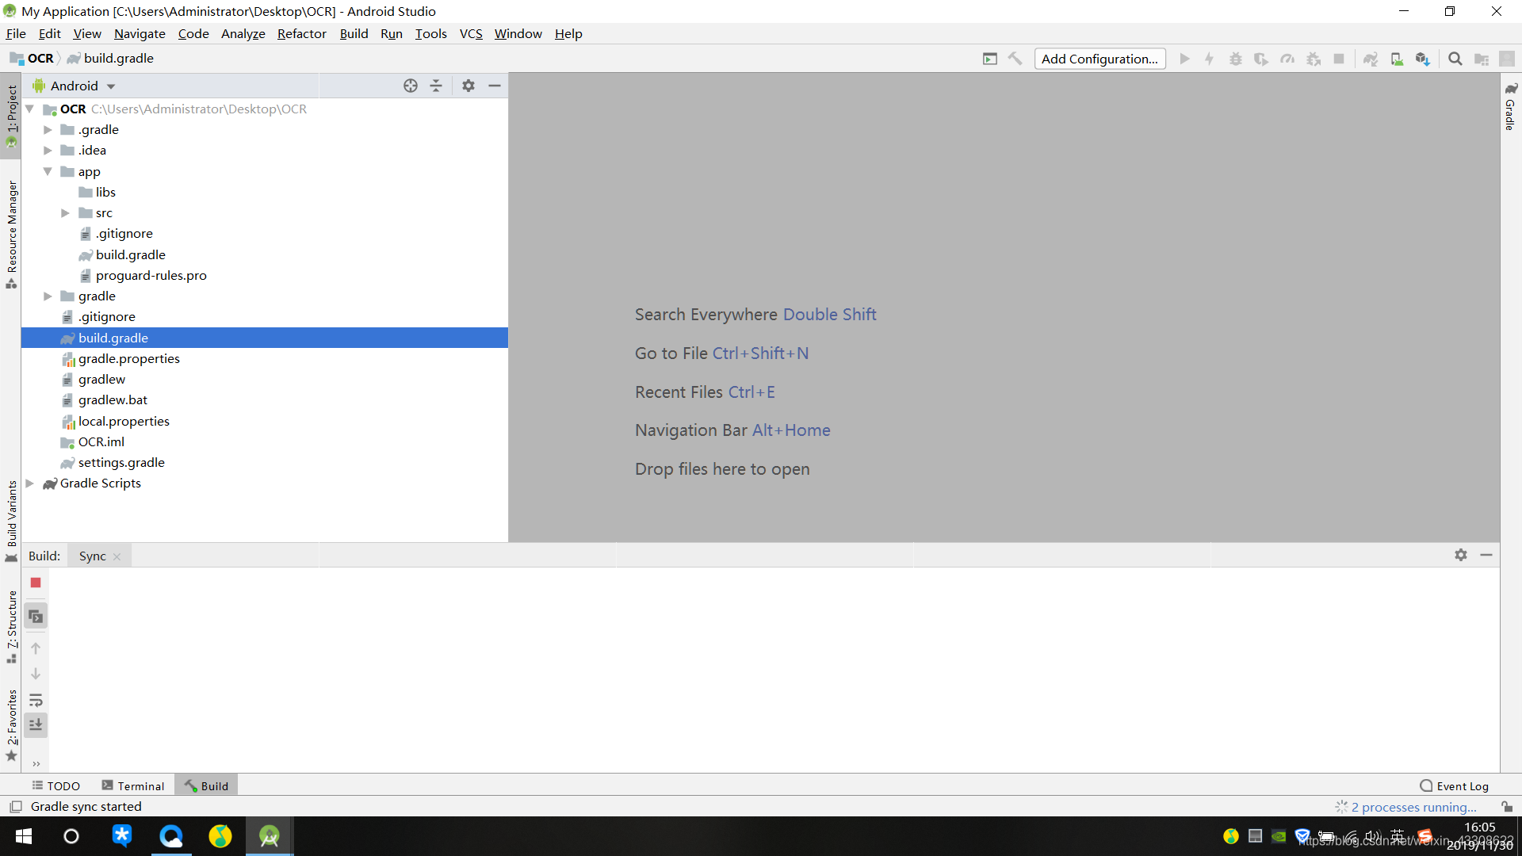The width and height of the screenshot is (1522, 856).
Task: Toggle the 2: Favorites side tab
Action: click(x=11, y=725)
